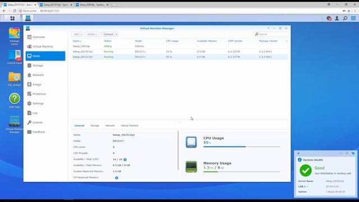Focus the Search field in VMM
359x202 pixels.
point(271,34)
